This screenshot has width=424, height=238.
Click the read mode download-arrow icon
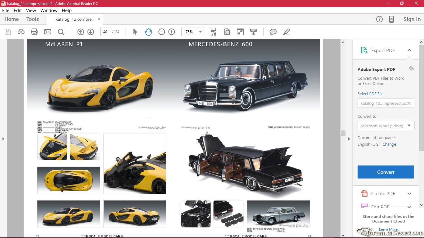click(x=254, y=32)
